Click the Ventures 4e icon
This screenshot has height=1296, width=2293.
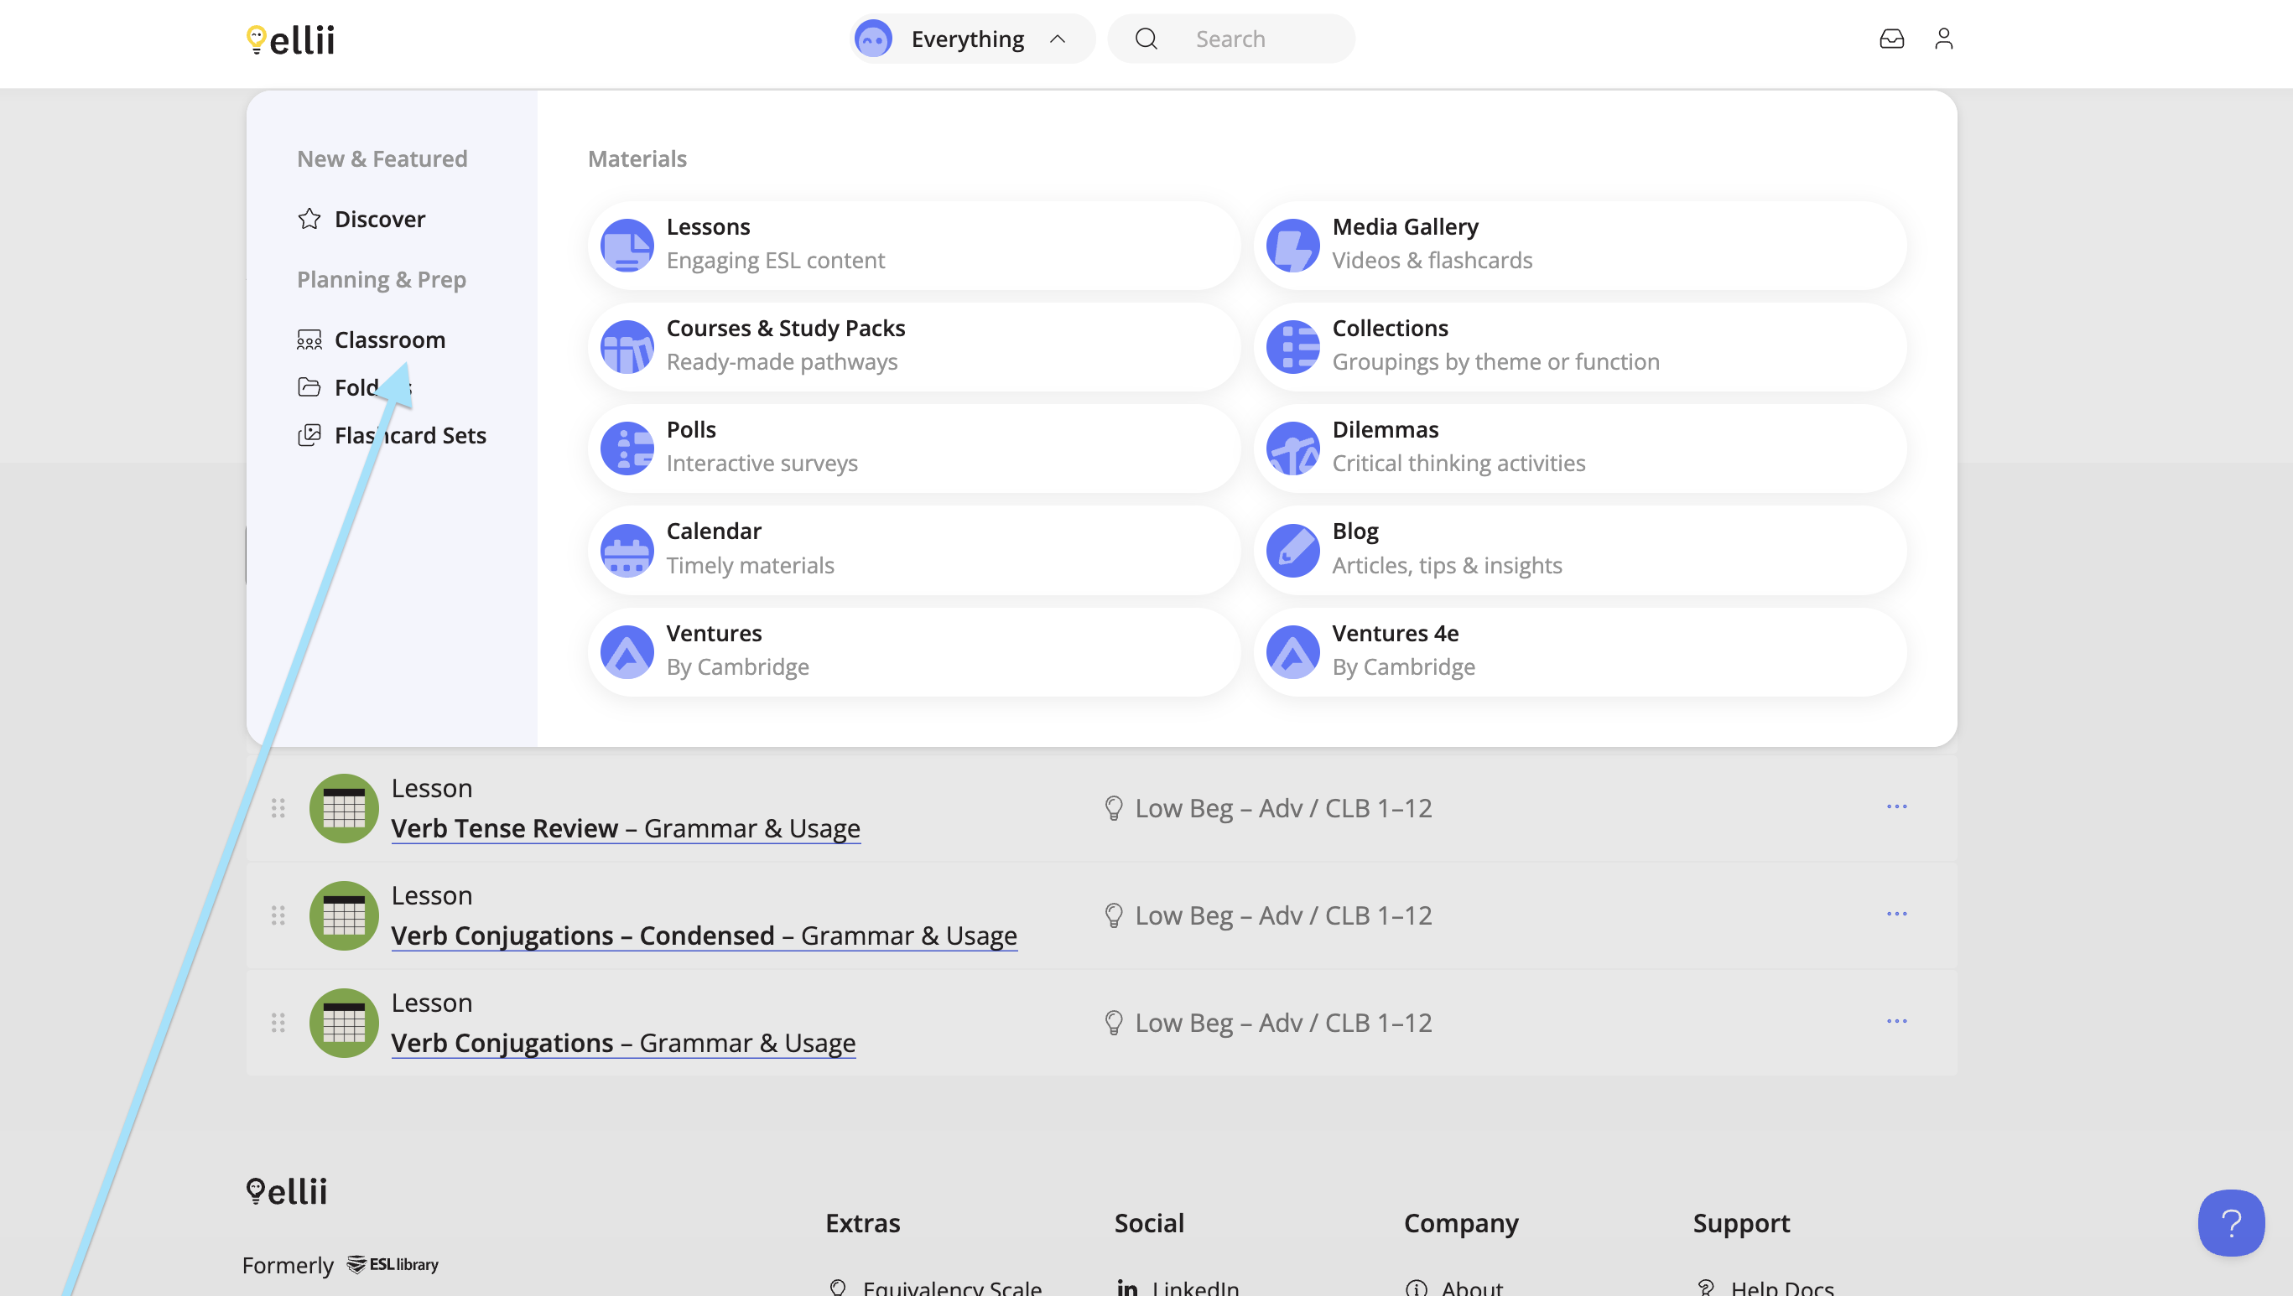[1293, 651]
